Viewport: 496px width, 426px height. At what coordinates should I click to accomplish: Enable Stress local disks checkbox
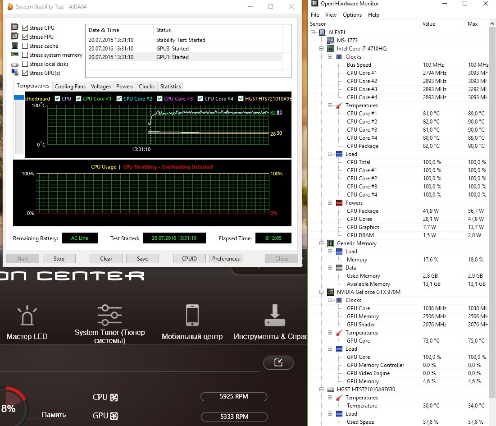click(25, 64)
